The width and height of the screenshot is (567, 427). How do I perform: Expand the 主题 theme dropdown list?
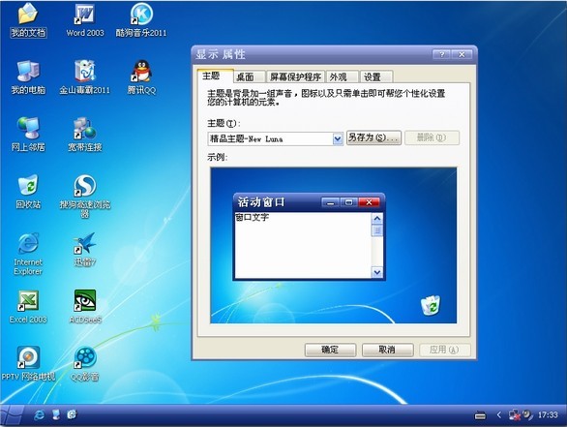337,139
